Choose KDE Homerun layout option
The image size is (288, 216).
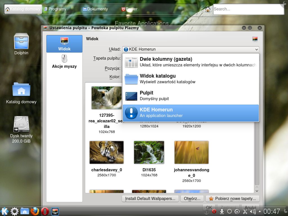[191, 113]
